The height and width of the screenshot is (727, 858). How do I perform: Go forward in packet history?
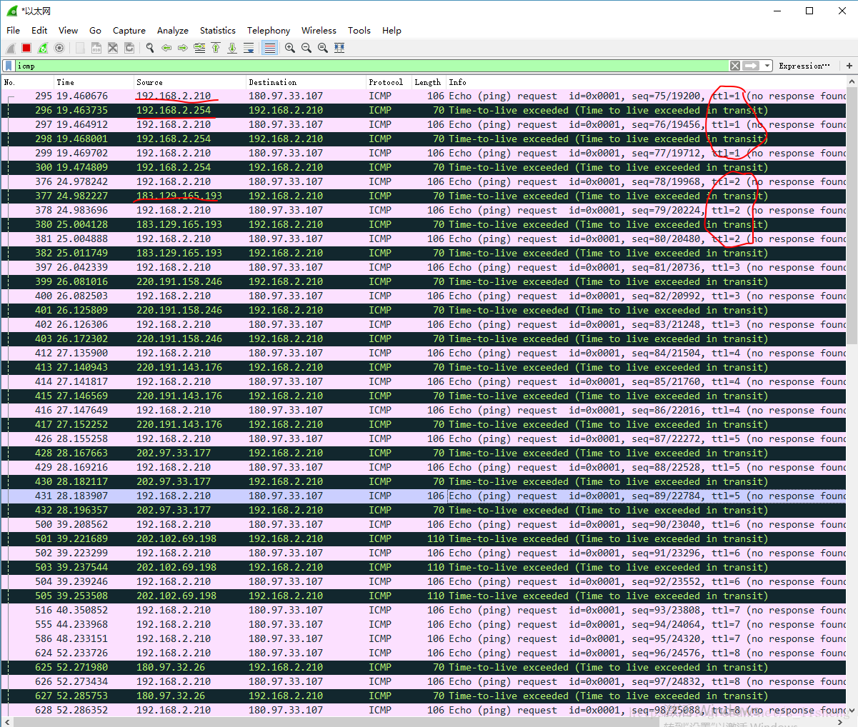pos(183,48)
